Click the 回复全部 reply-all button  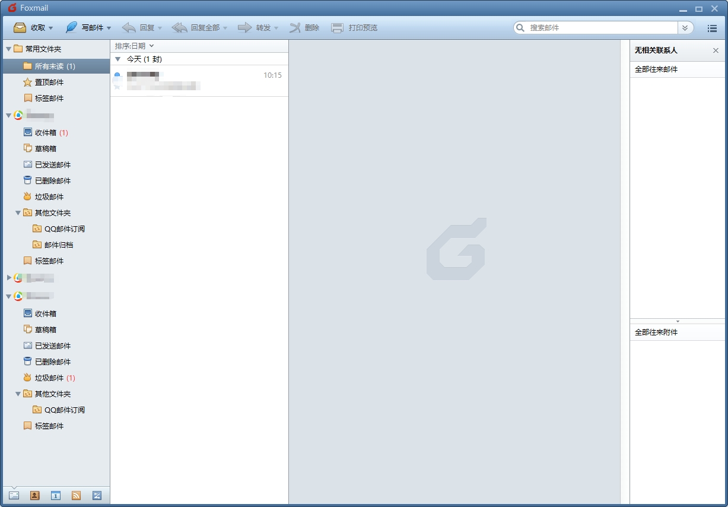[x=195, y=28]
